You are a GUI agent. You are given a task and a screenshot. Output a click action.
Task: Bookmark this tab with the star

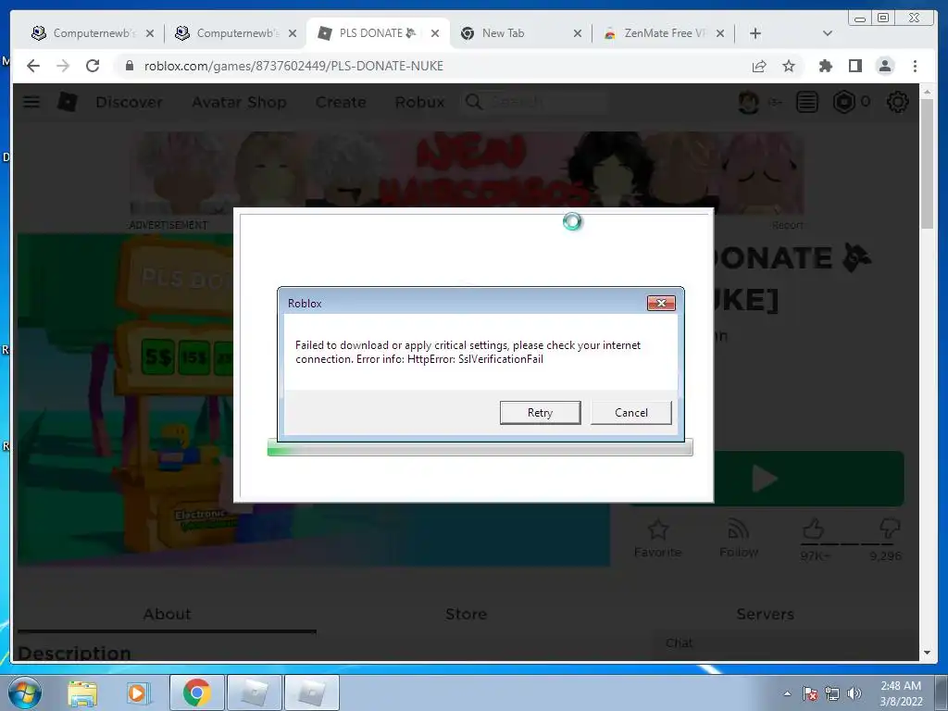pos(789,66)
